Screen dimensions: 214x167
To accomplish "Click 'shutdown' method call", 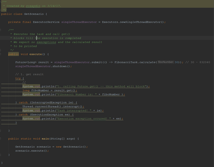I will point(60,66).
